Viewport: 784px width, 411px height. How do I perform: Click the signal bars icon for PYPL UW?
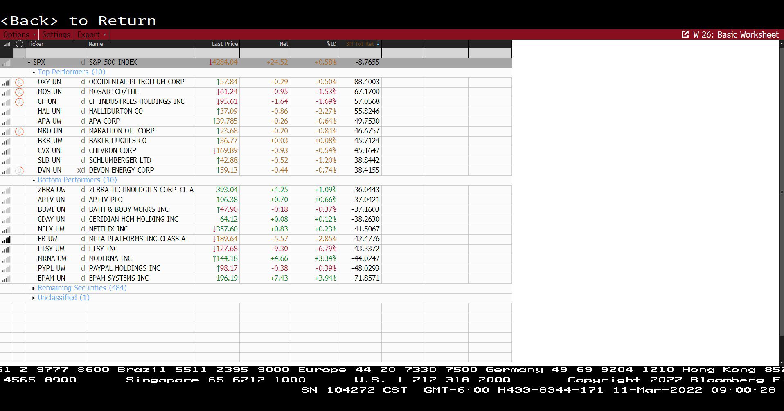pos(6,269)
